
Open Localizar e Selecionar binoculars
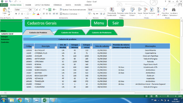click(174, 12)
